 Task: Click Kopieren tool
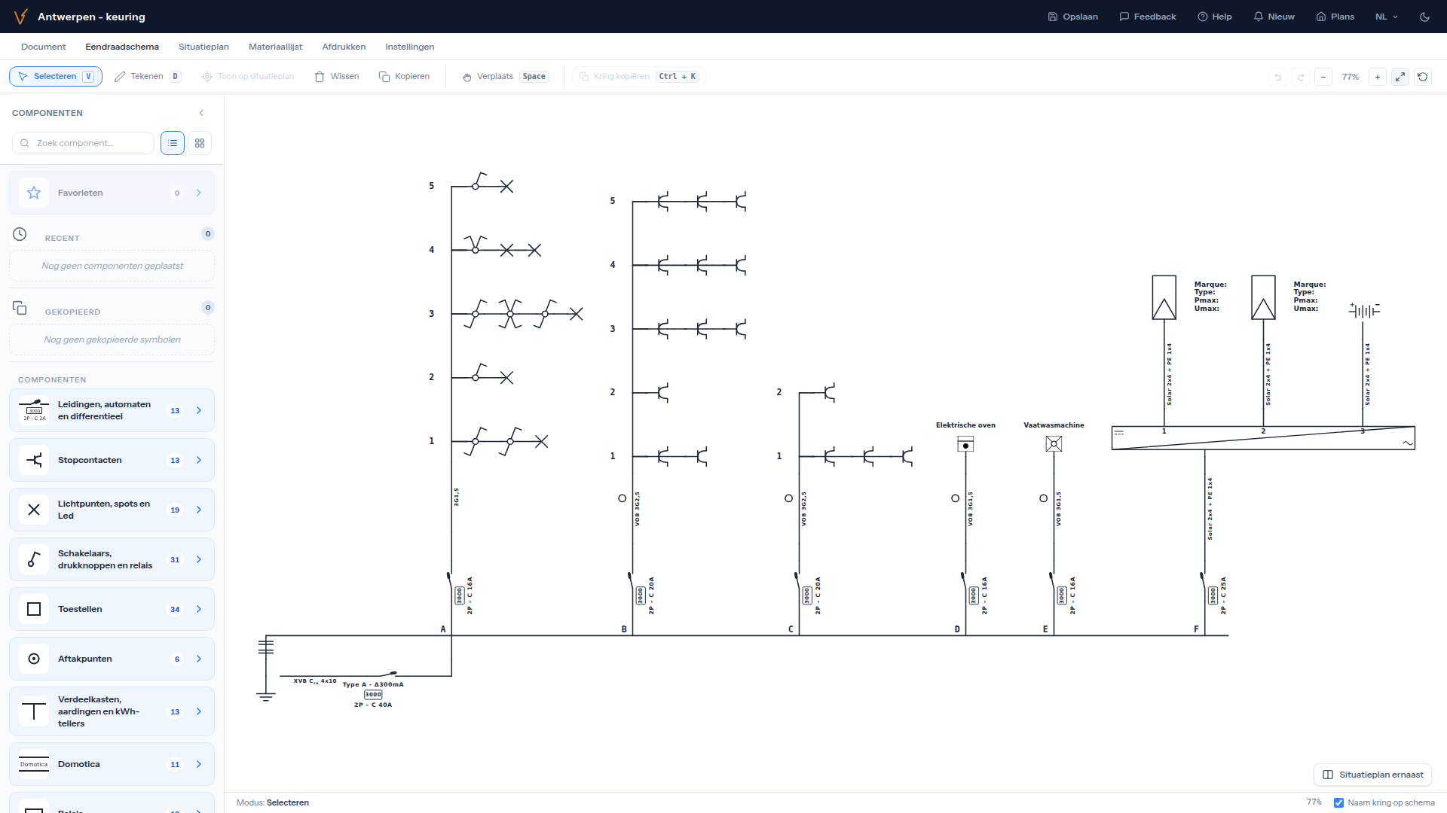coord(404,77)
